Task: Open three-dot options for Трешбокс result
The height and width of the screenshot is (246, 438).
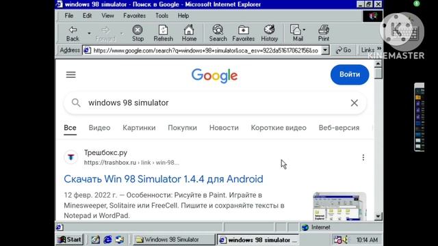Action: (363, 158)
